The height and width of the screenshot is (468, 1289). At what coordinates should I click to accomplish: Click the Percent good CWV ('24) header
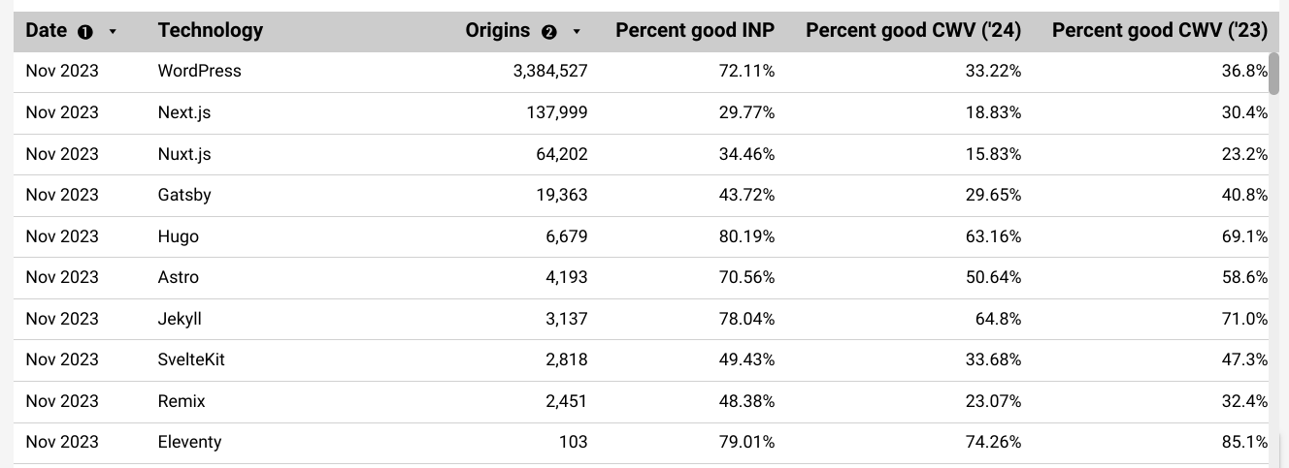(x=912, y=31)
